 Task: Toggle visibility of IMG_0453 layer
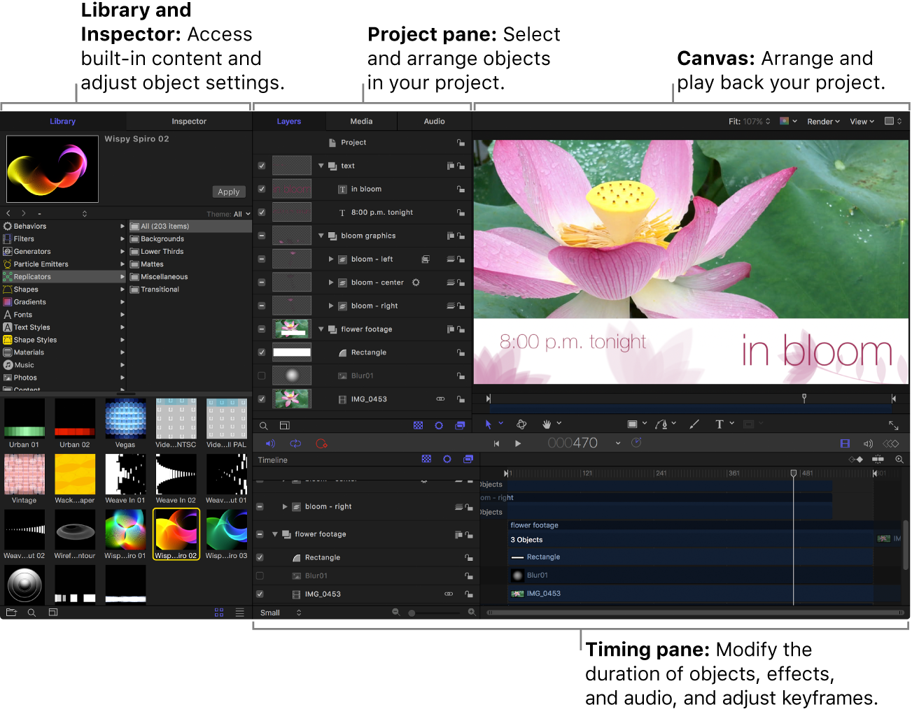coord(262,399)
